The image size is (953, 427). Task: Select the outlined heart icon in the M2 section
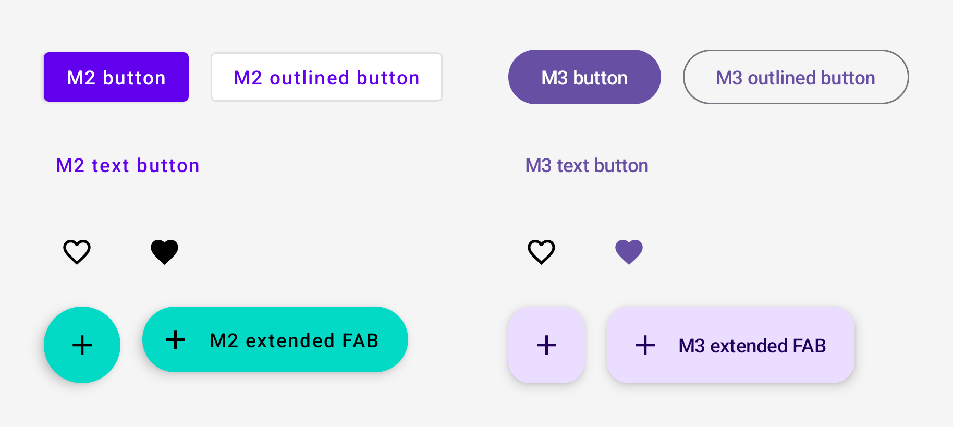pyautogui.click(x=77, y=252)
